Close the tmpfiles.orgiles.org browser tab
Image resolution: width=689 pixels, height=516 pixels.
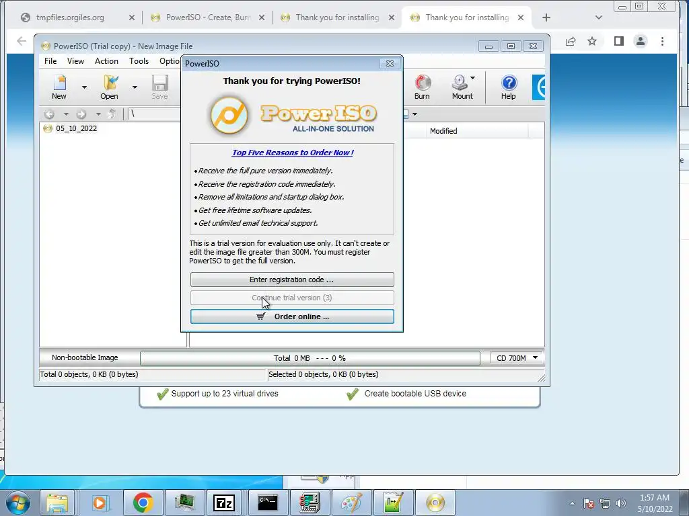tap(132, 17)
